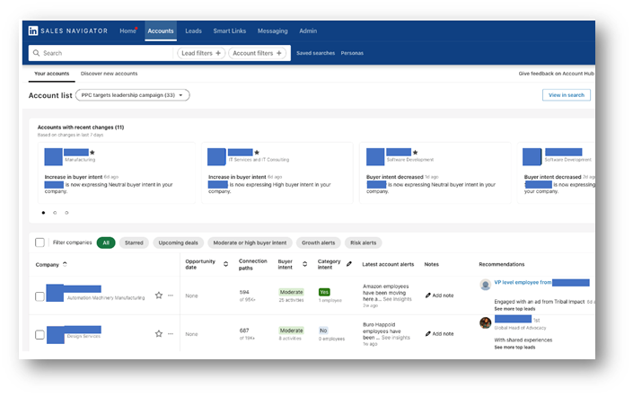The width and height of the screenshot is (633, 397).
Task: Open more options for Automation Machinery account
Action: [171, 295]
